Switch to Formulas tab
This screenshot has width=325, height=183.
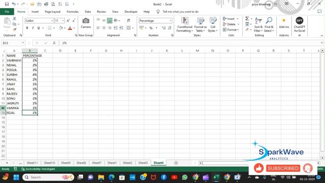click(x=73, y=12)
